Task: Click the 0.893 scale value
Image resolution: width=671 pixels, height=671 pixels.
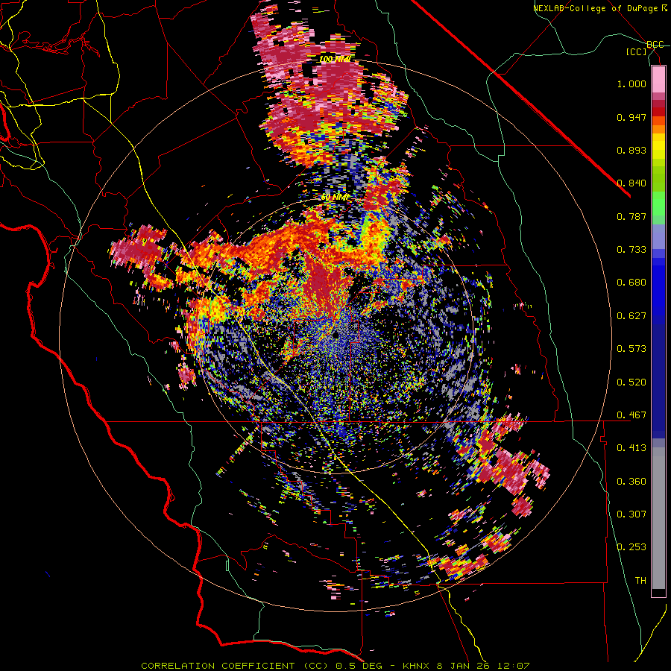Action: 631,150
